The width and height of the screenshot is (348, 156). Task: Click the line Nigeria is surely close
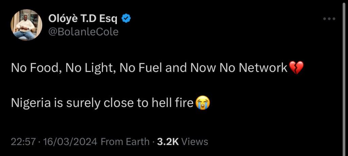click(x=102, y=103)
